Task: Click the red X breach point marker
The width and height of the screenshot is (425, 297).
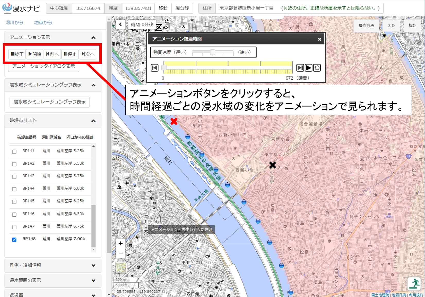Action: pyautogui.click(x=174, y=121)
